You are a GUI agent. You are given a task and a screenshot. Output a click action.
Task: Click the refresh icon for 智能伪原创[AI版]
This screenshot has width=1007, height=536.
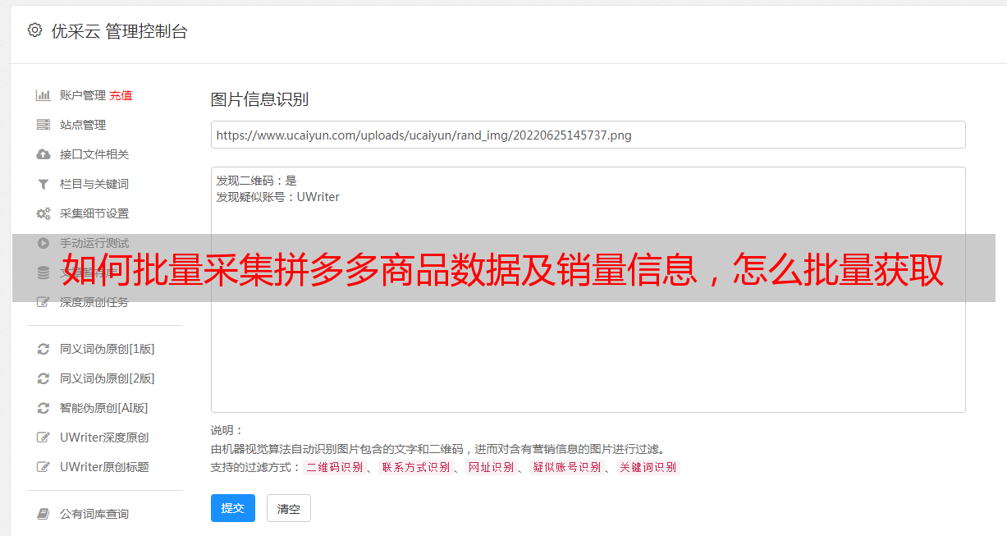43,408
